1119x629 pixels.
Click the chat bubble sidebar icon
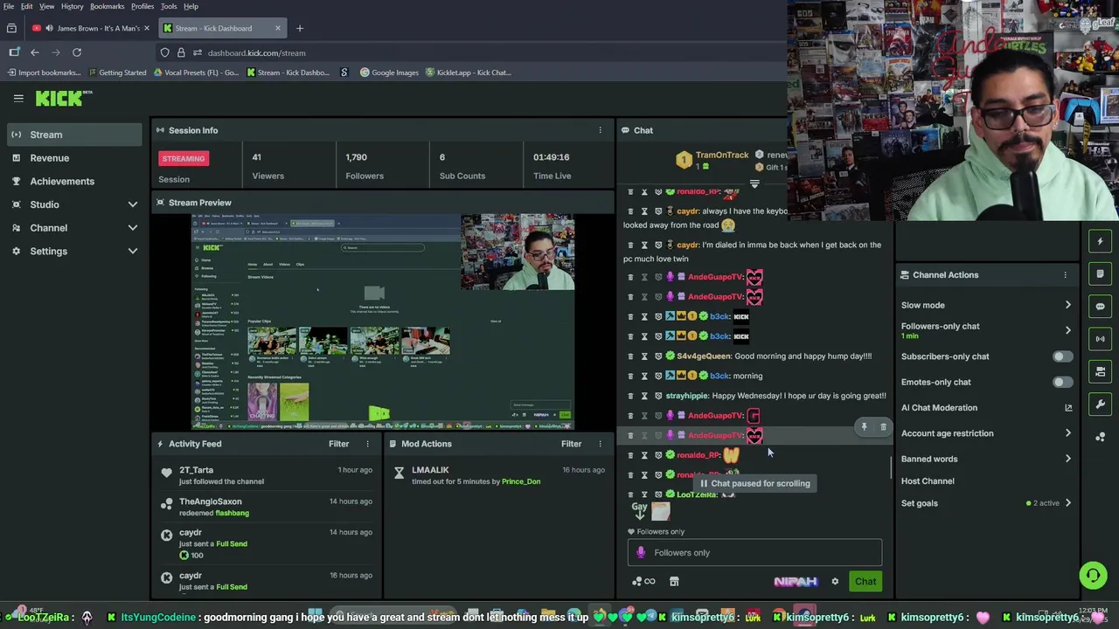coord(1101,307)
